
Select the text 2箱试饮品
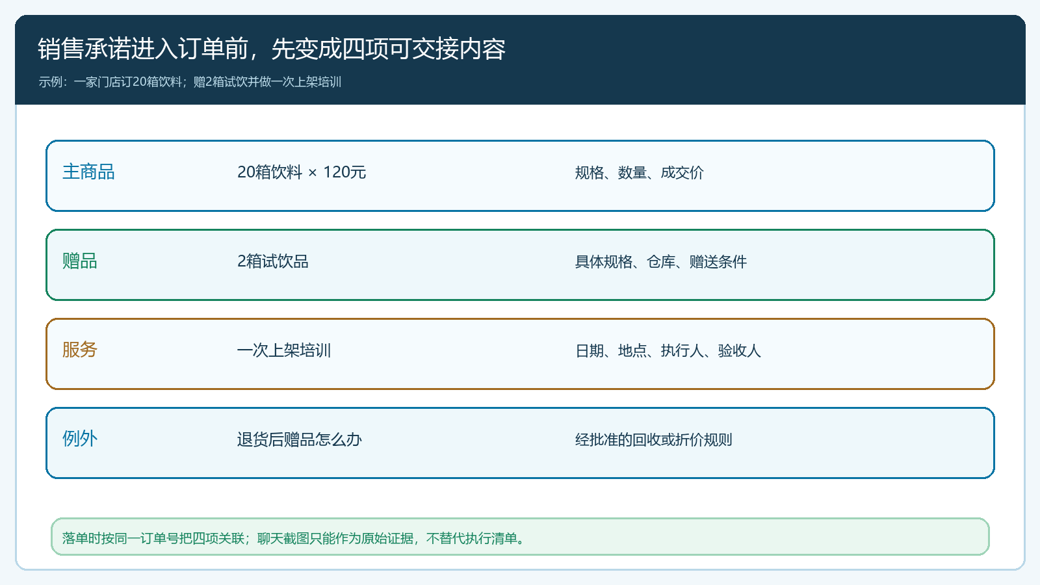coord(273,261)
